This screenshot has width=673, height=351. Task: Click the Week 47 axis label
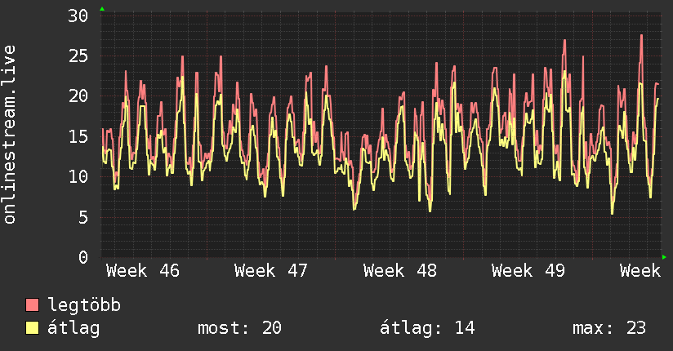click(x=271, y=271)
